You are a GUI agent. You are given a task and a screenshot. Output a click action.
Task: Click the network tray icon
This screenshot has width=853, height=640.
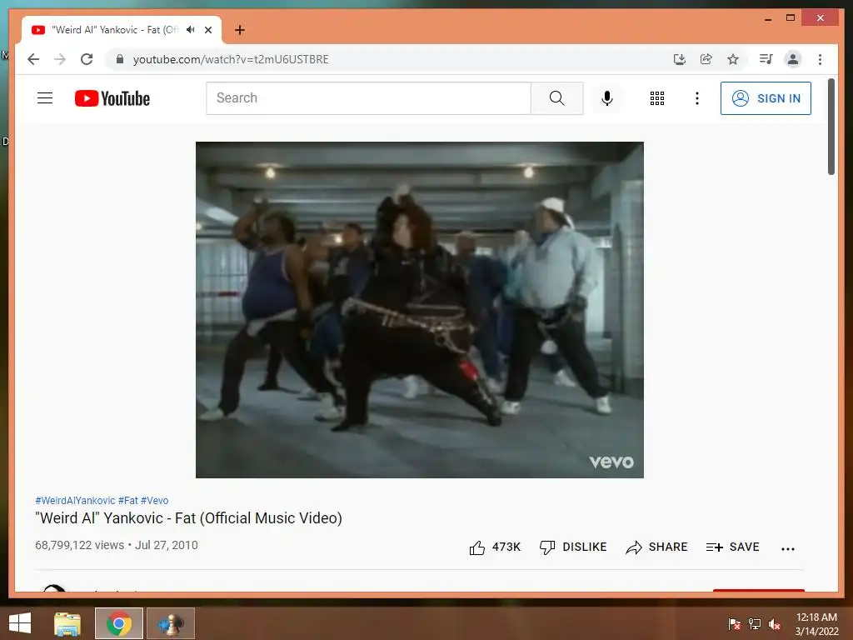755,623
